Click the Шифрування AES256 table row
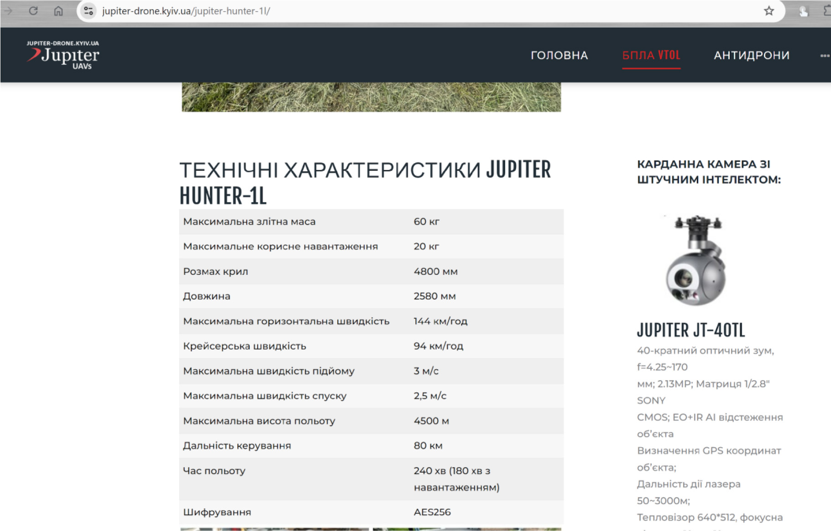 pos(371,512)
